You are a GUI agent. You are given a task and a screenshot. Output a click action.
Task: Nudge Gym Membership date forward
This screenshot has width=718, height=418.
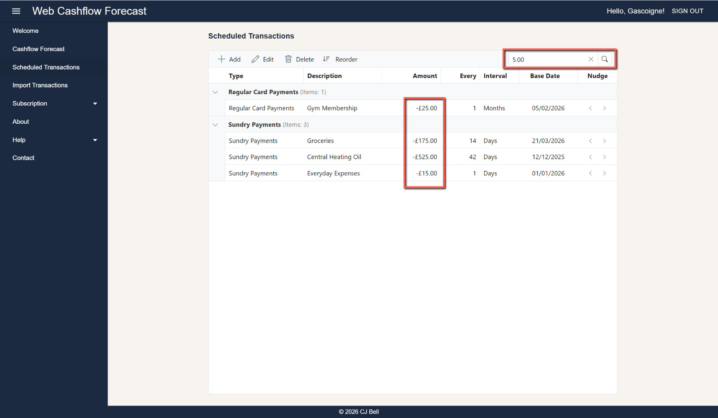604,108
